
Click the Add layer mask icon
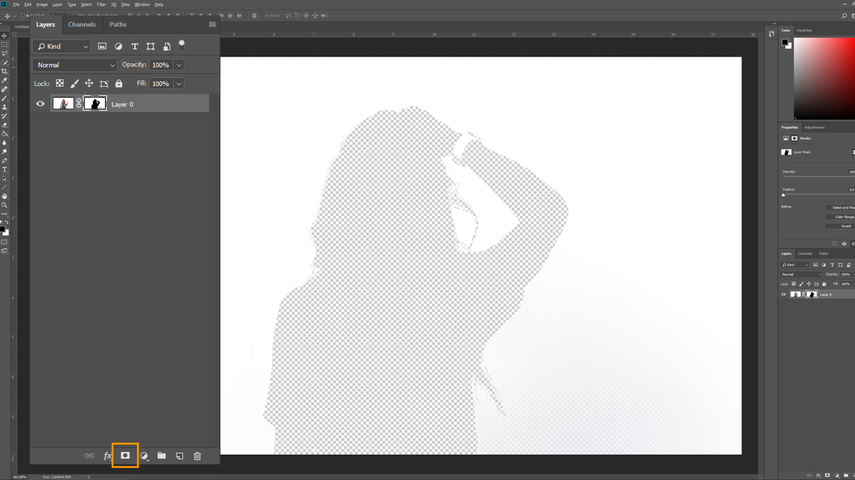coord(125,455)
